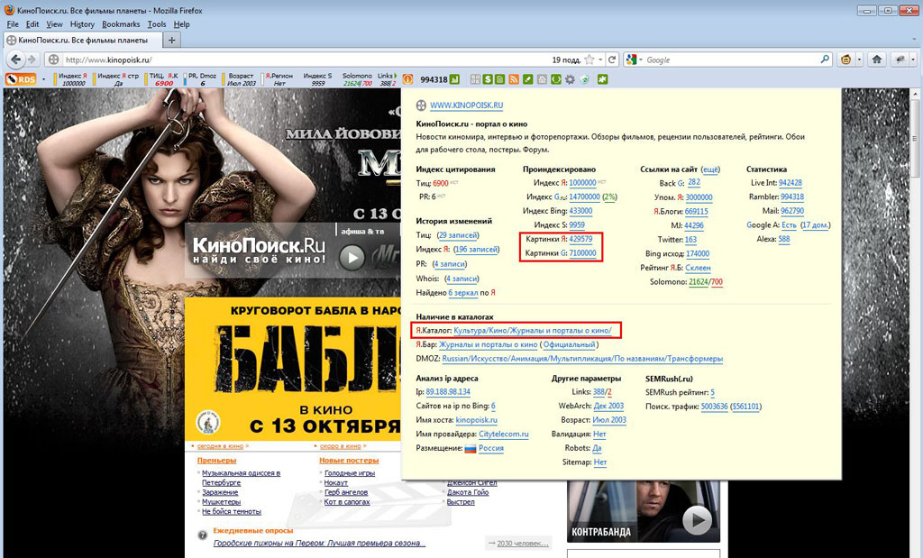Click the Citytelecom.ru provider link

[503, 435]
